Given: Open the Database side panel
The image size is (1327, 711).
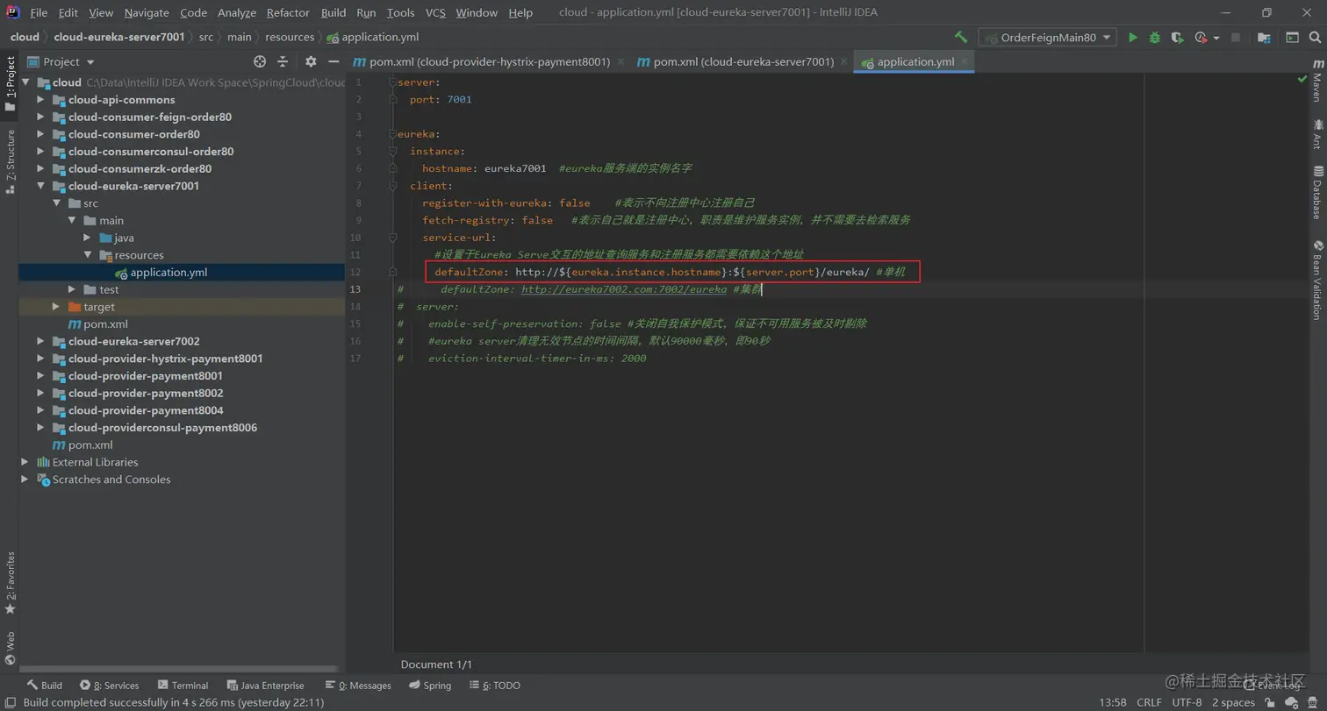Looking at the screenshot, I should (1316, 192).
